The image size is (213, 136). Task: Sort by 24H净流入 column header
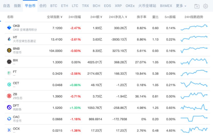[x=118, y=17]
